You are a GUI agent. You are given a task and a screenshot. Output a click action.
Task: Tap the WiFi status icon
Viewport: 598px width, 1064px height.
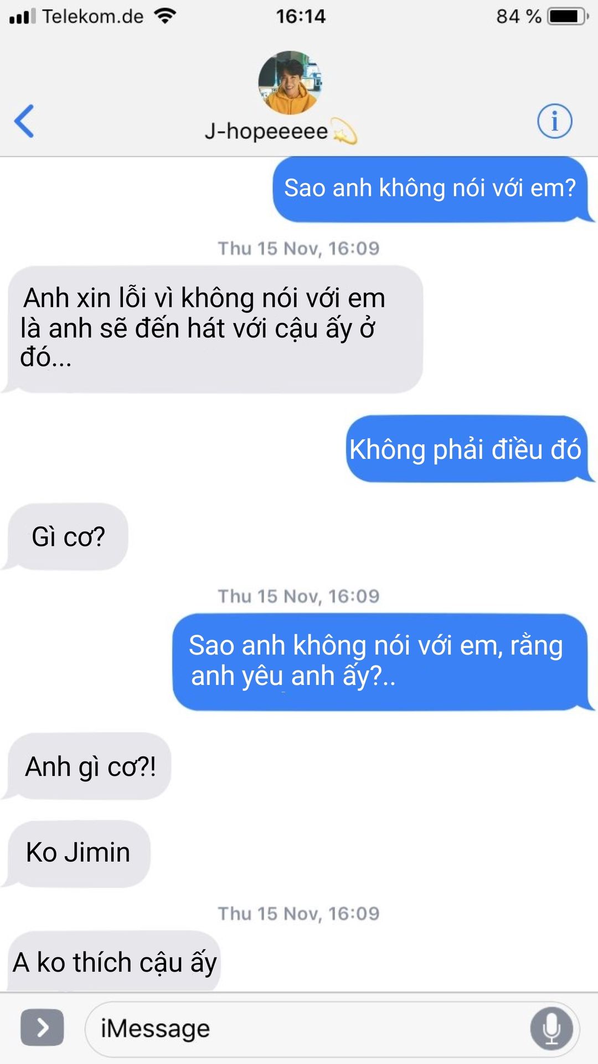click(x=165, y=16)
